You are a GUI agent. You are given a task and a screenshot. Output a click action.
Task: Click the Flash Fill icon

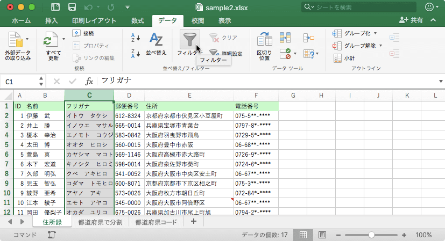(285, 38)
